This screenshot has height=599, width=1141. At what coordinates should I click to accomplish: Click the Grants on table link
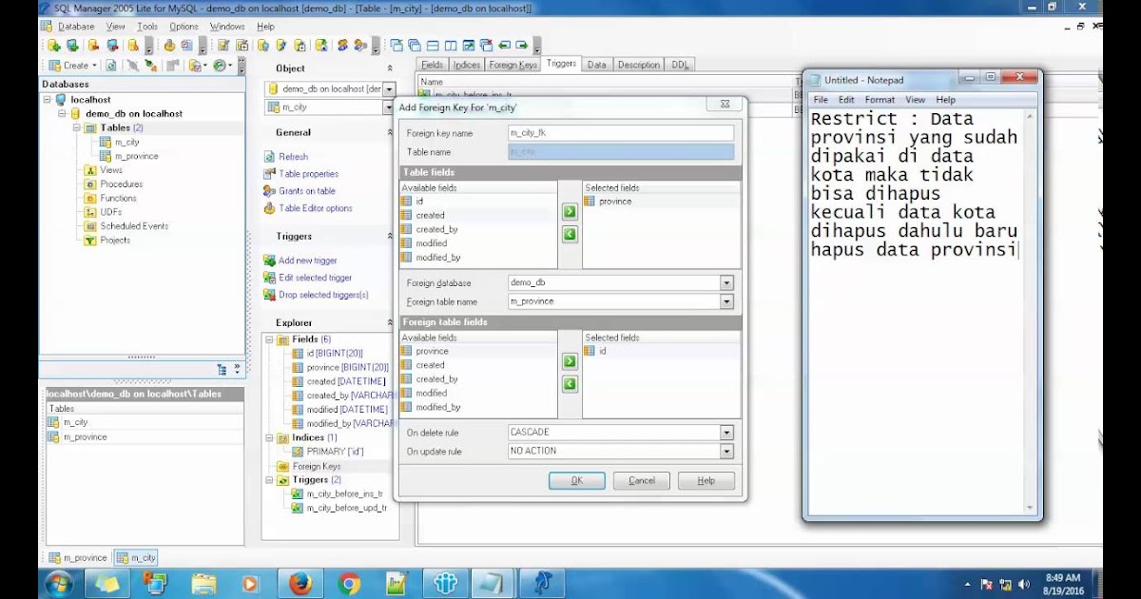(307, 191)
